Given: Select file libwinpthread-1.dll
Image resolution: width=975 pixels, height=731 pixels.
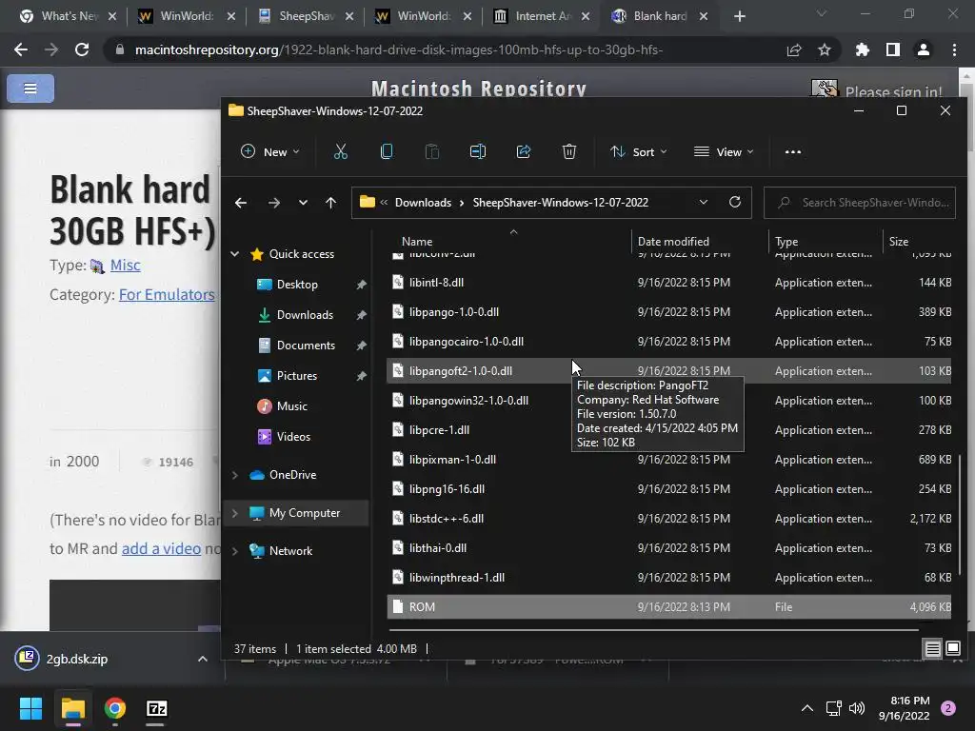Looking at the screenshot, I should click(x=669, y=578).
